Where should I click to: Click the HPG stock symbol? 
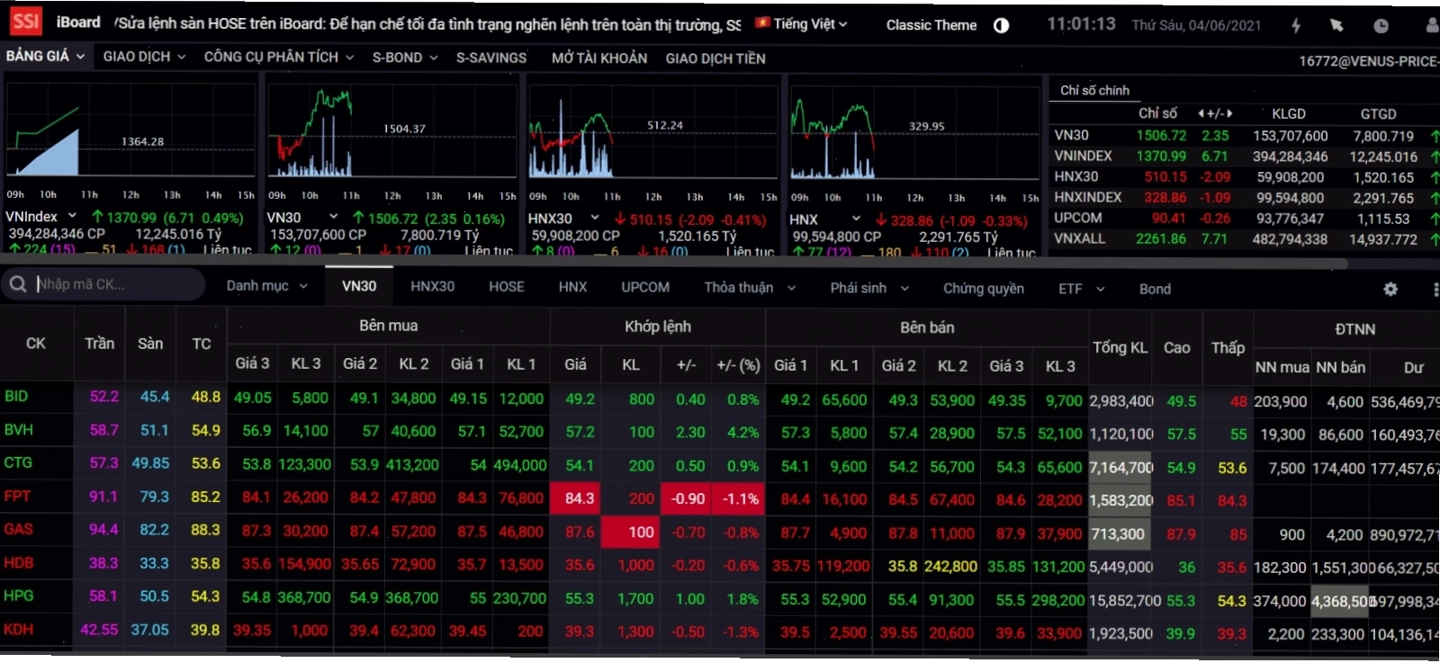tap(19, 596)
